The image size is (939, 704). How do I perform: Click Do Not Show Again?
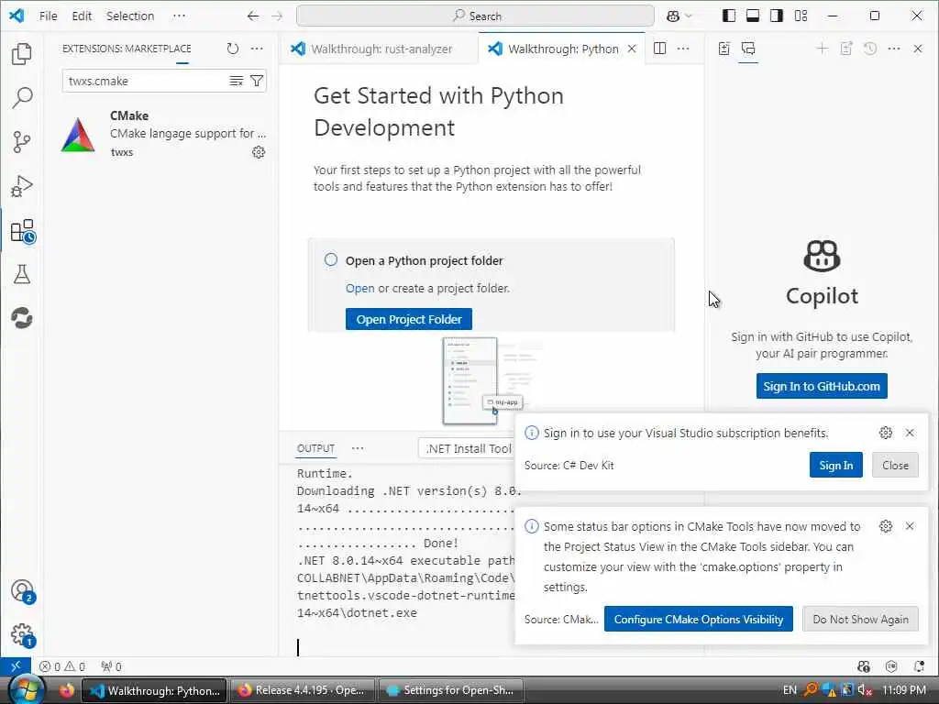click(860, 619)
